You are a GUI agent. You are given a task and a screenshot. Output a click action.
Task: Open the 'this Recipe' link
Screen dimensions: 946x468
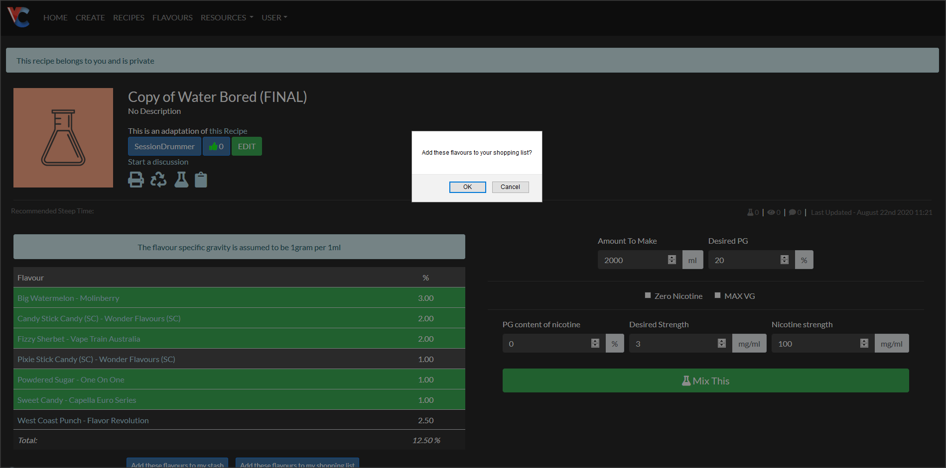point(228,131)
